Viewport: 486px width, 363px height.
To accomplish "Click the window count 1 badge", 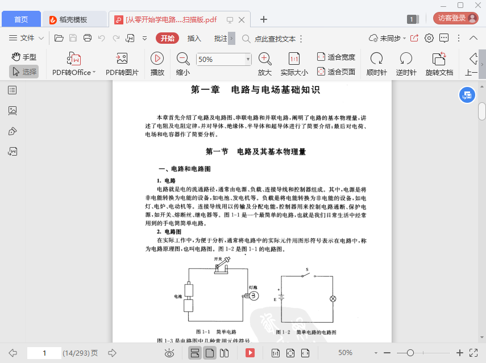I will coord(413,19).
